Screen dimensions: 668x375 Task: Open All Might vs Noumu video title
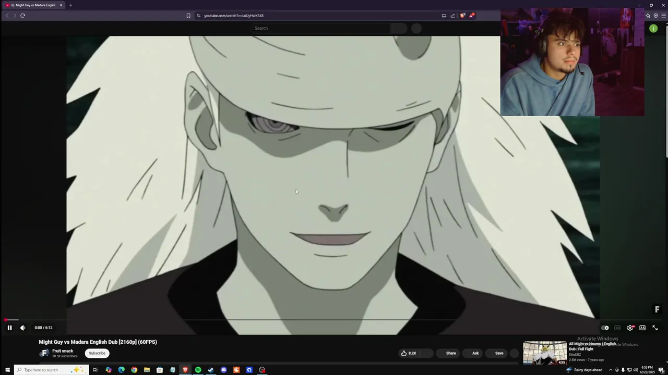click(592, 346)
